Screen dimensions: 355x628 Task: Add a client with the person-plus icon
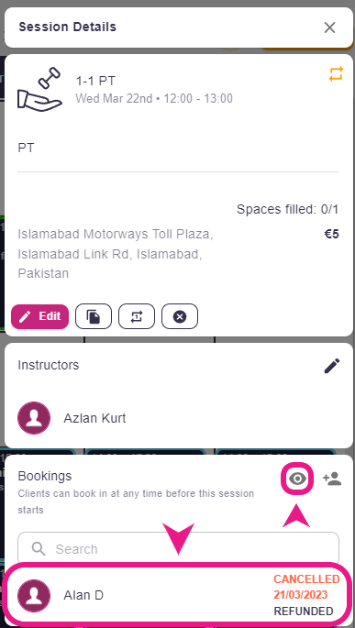[x=332, y=479]
